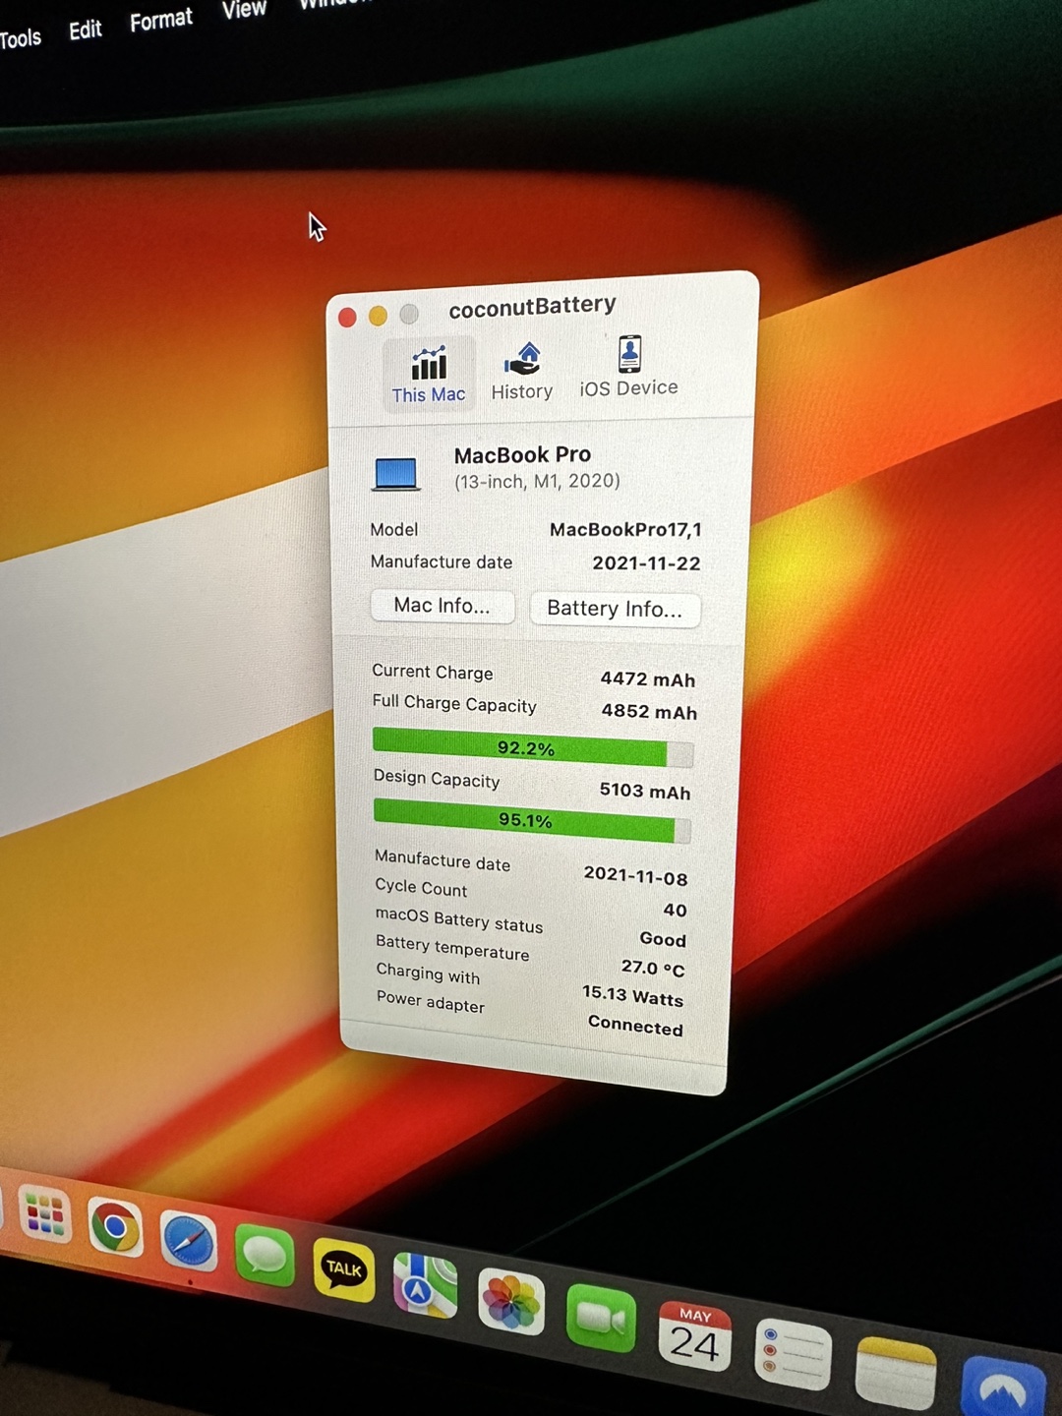Image resolution: width=1062 pixels, height=1416 pixels.
Task: Open Maps from the Dock
Action: (x=426, y=1285)
